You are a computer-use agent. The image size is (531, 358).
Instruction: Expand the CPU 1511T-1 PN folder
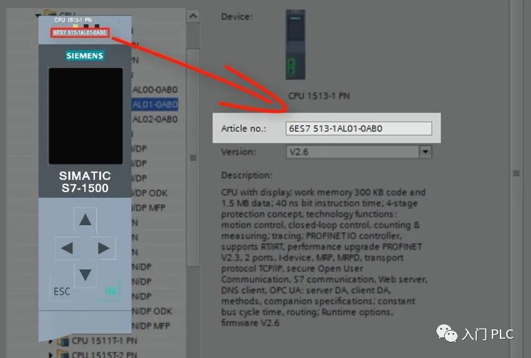tap(51, 341)
